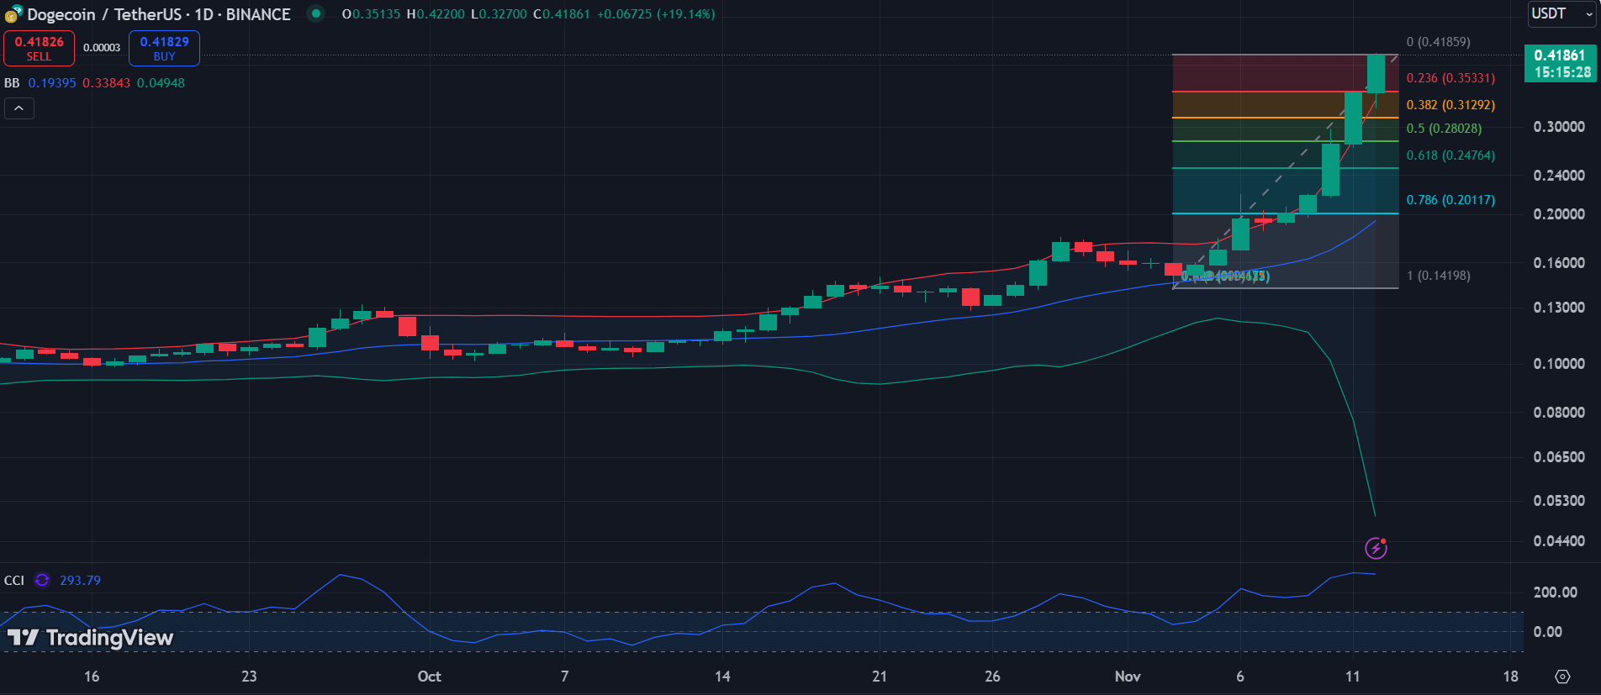
Task: Click the 200.00 CCI scale label
Action: point(1555,592)
